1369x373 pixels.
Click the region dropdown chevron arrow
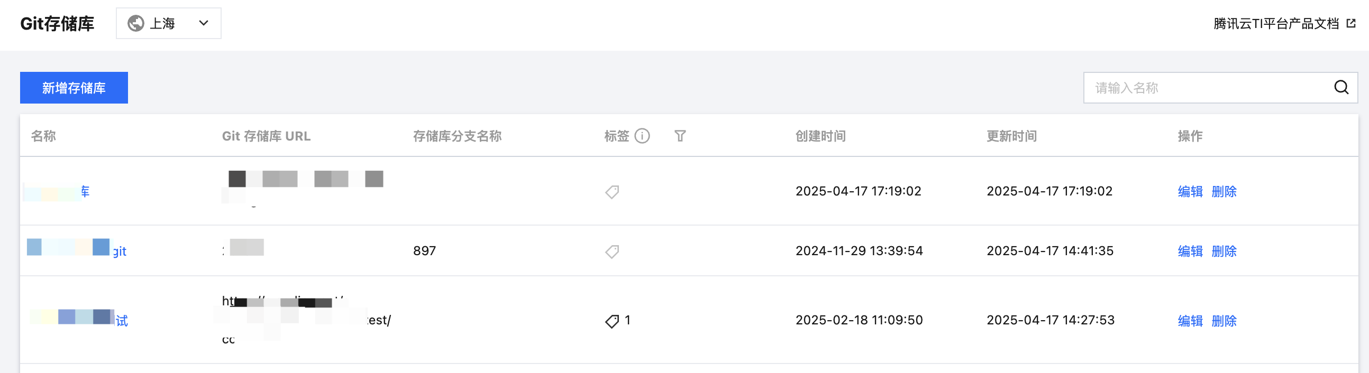pyautogui.click(x=204, y=23)
